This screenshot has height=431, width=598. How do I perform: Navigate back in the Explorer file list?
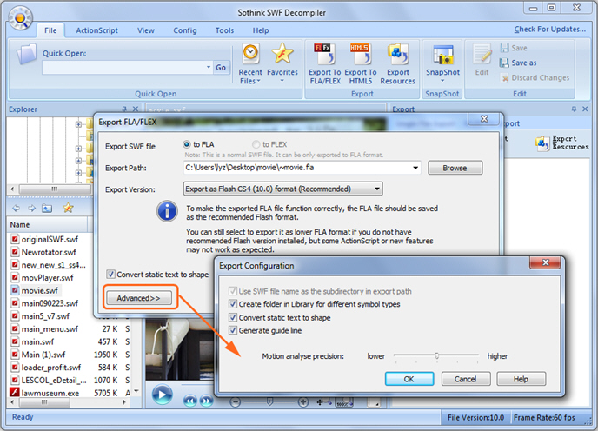(x=16, y=209)
